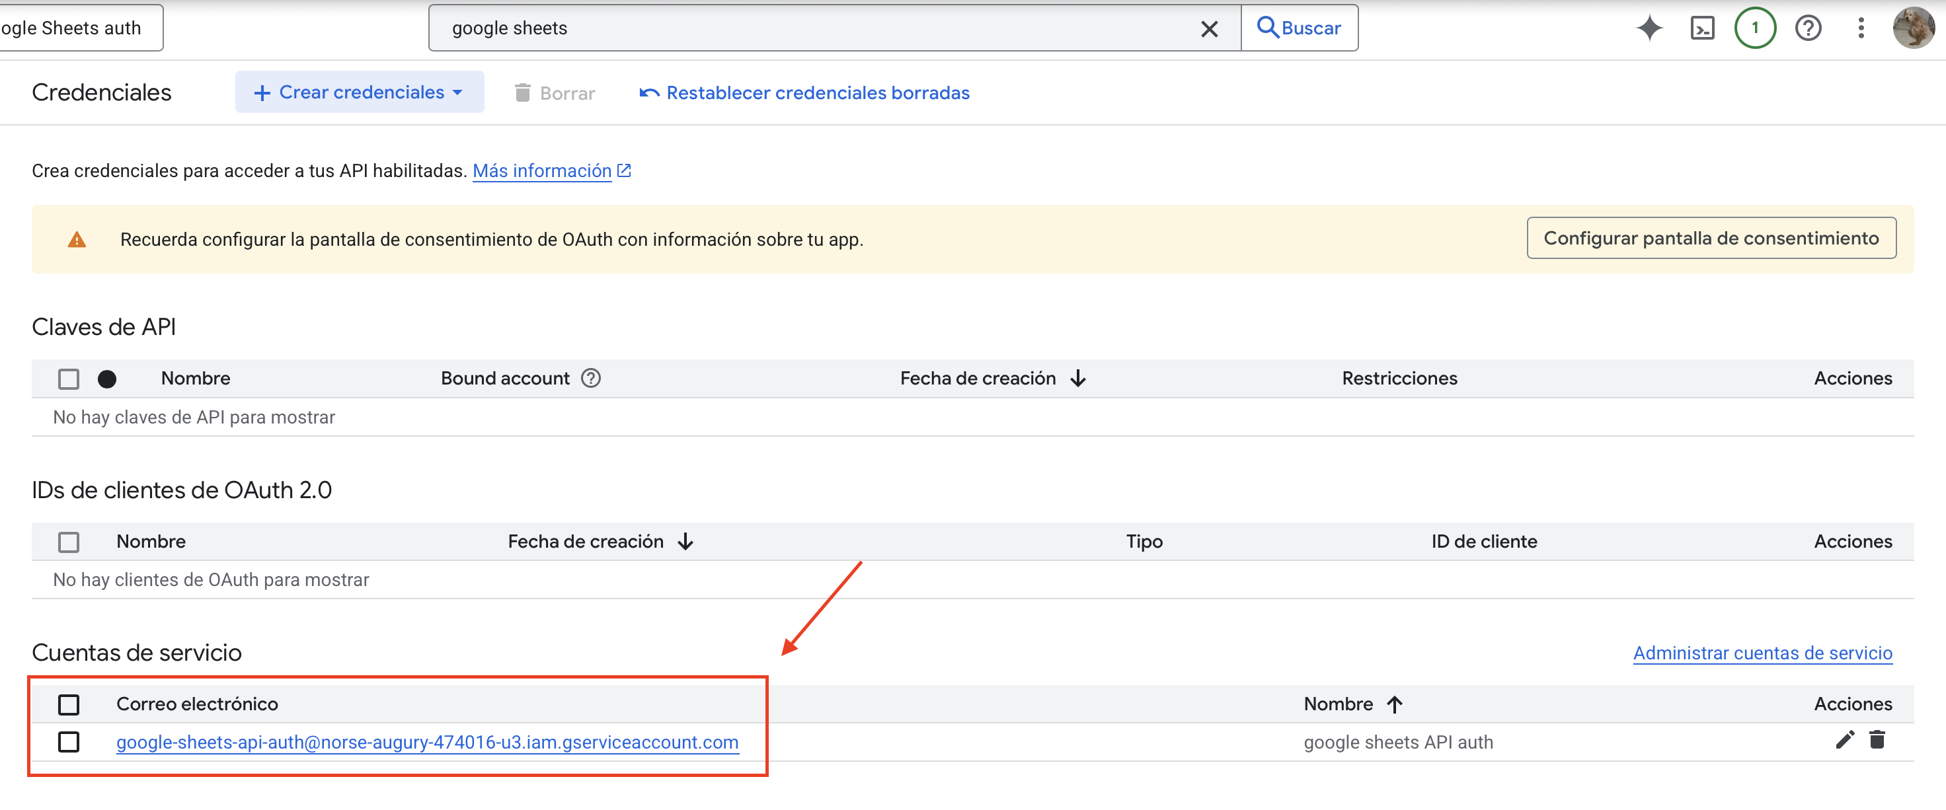The image size is (1946, 810).
Task: Check the OAuth clients header checkbox
Action: pyautogui.click(x=69, y=542)
